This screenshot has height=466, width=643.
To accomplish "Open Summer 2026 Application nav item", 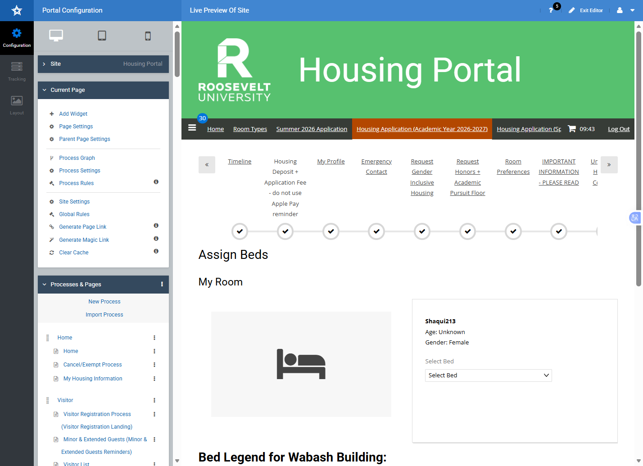I will click(312, 129).
